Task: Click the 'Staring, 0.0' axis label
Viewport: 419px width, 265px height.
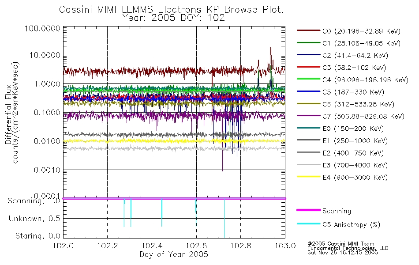Action: (38, 236)
